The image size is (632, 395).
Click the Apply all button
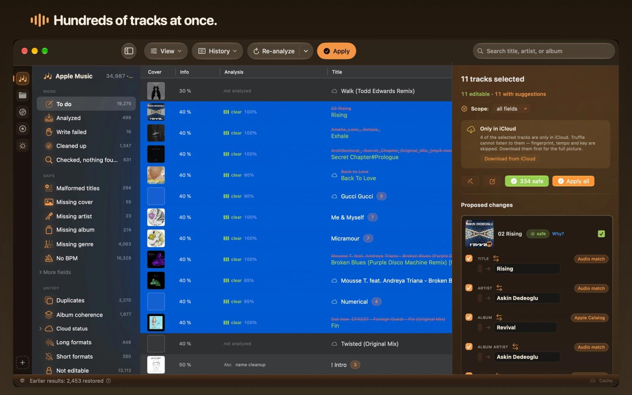pyautogui.click(x=573, y=181)
